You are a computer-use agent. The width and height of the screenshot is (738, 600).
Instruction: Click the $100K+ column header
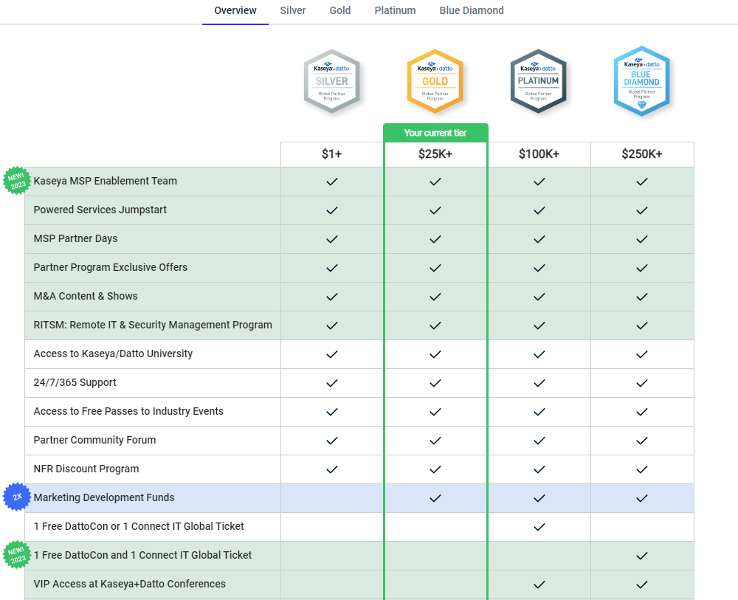[x=539, y=154]
